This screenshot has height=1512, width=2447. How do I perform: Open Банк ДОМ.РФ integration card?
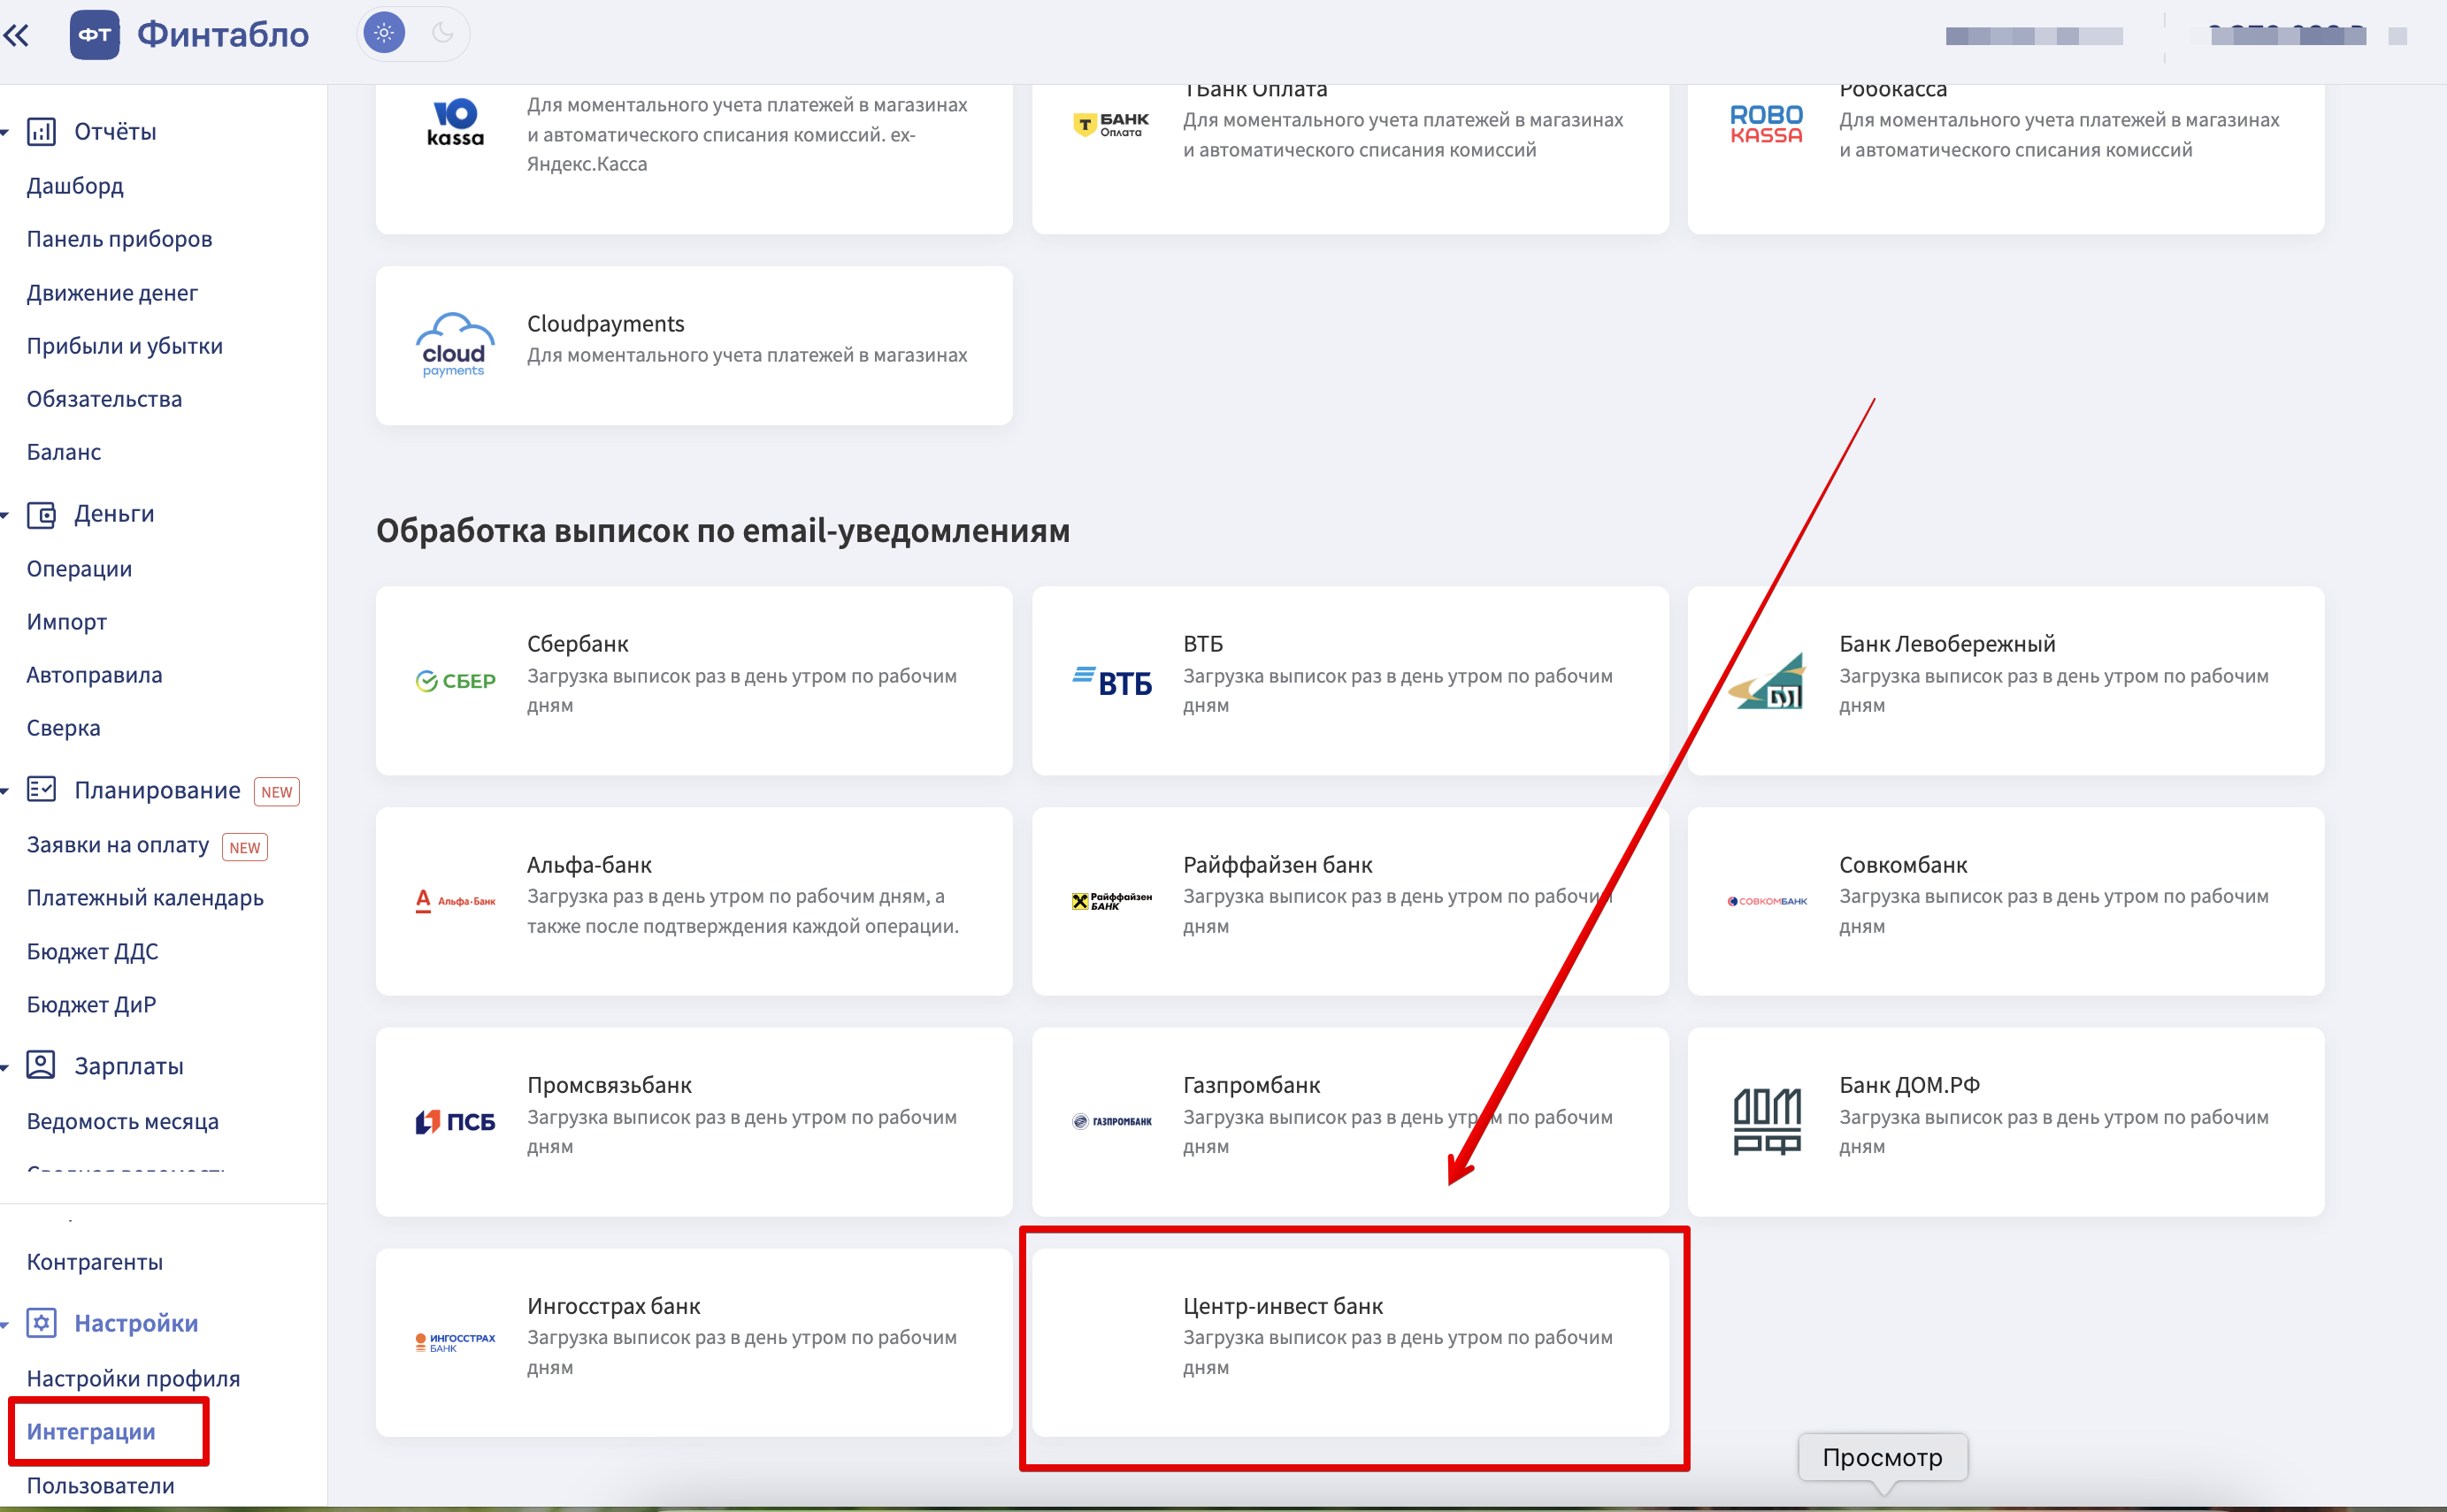[2006, 1122]
